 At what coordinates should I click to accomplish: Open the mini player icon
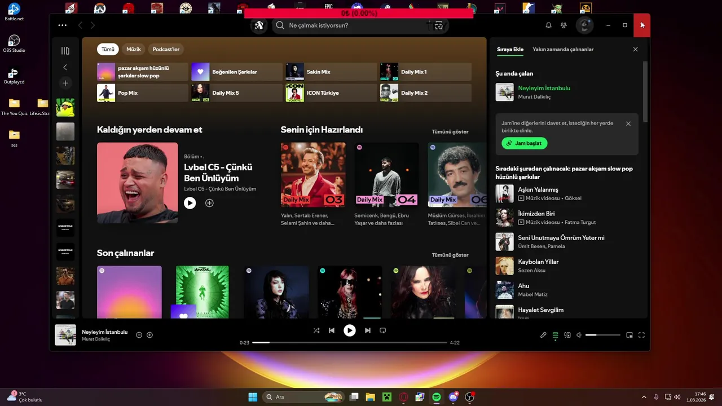click(x=629, y=335)
